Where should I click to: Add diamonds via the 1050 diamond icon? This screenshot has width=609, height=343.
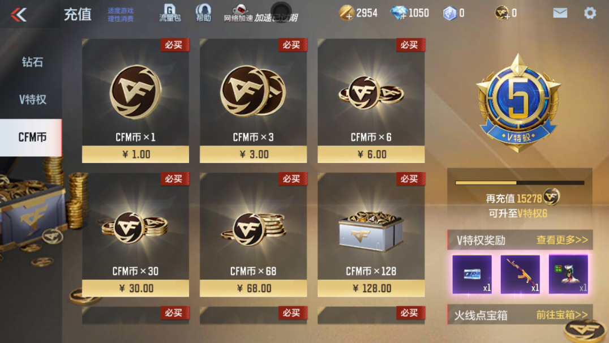click(x=398, y=13)
